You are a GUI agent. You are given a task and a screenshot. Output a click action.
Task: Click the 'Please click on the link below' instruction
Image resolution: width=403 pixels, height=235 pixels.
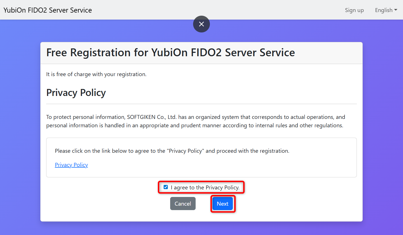(x=172, y=151)
